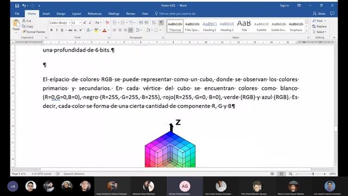
Task: Click the +9 participants badge
Action: [x=13, y=186]
